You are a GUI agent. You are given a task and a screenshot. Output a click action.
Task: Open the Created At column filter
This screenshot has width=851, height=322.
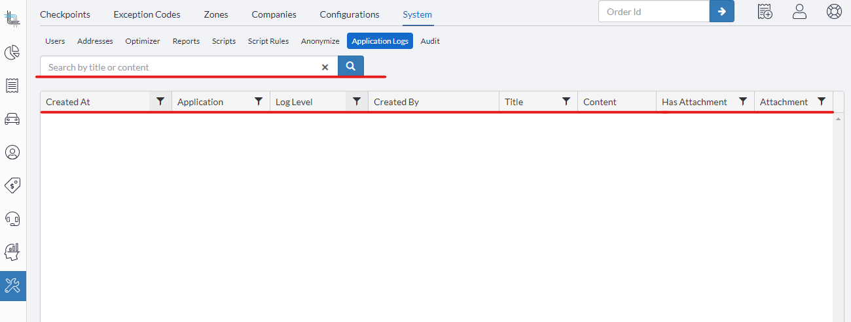click(x=160, y=101)
